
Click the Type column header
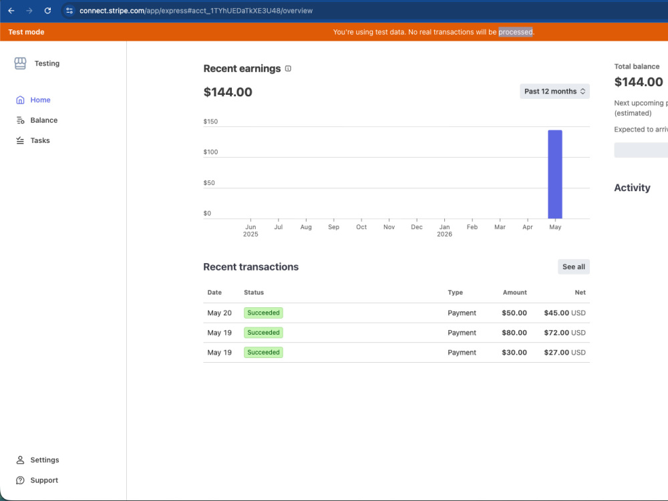tap(455, 293)
